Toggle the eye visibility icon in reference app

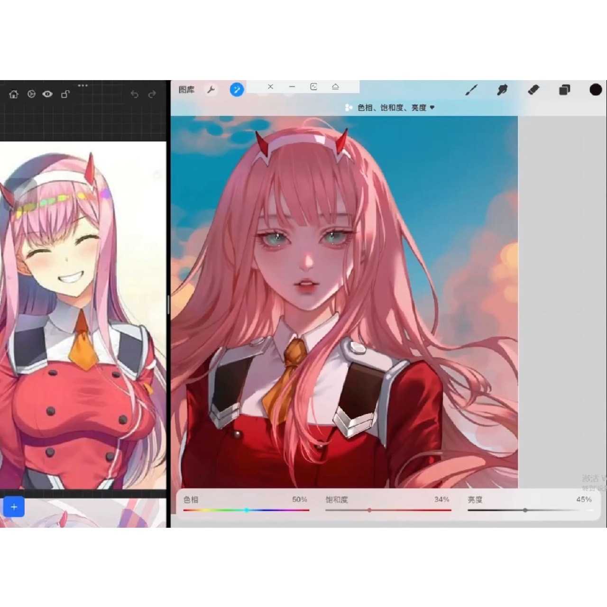pos(47,94)
